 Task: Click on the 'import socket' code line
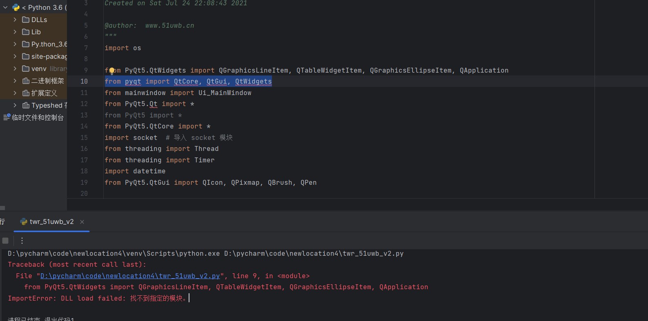pyautogui.click(x=131, y=138)
